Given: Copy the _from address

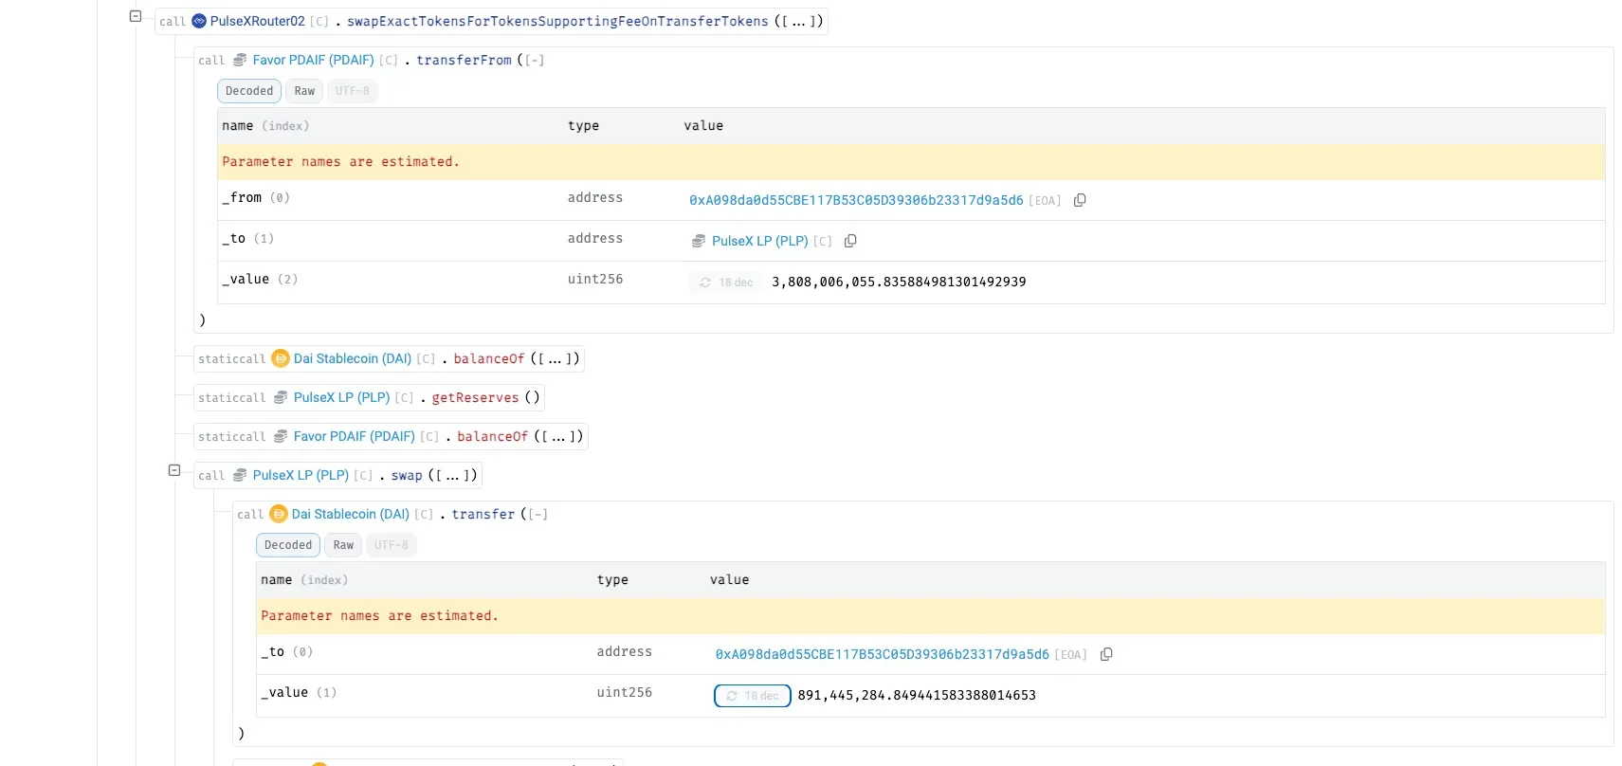Looking at the screenshot, I should point(1080,200).
